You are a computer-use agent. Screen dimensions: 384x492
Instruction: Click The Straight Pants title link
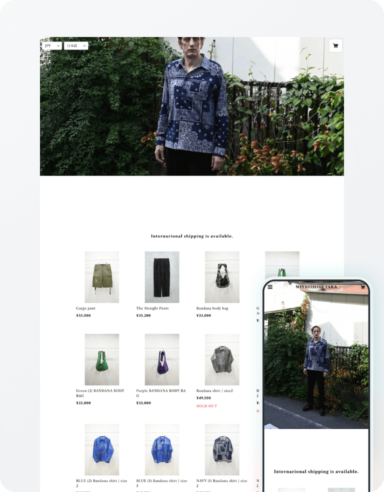pyautogui.click(x=152, y=308)
